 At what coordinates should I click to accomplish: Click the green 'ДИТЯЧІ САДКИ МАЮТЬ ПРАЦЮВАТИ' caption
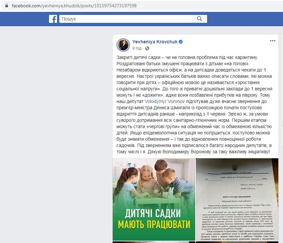coord(154,219)
